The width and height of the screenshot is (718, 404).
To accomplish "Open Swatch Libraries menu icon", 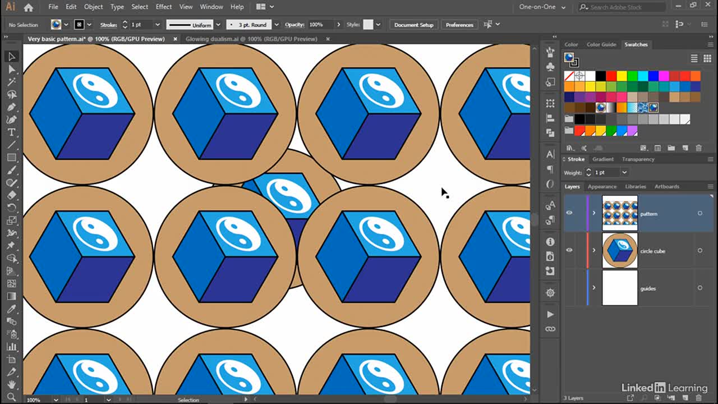I will point(570,148).
